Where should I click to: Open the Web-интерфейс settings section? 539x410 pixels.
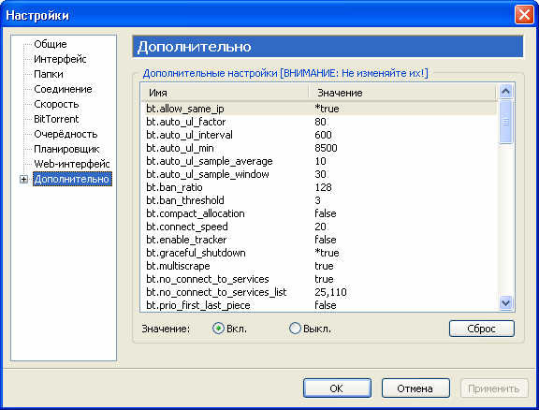(72, 164)
